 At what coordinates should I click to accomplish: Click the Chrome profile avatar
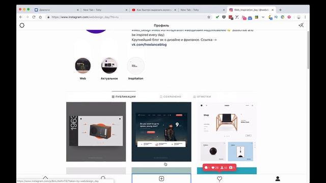[298, 17]
